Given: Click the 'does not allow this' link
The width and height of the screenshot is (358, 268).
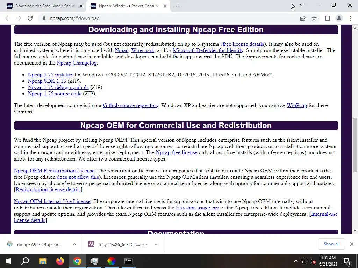Looking at the screenshot, I should point(78,177).
